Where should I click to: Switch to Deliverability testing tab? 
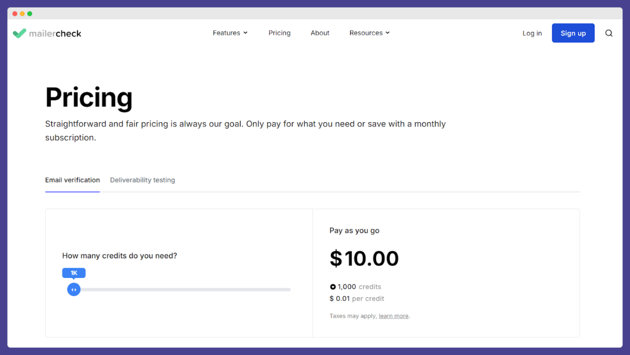point(142,180)
